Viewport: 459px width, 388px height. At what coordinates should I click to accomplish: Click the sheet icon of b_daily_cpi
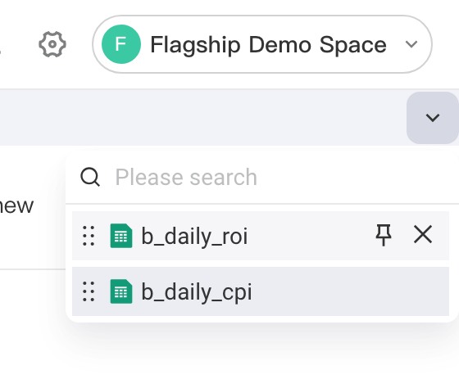[121, 291]
